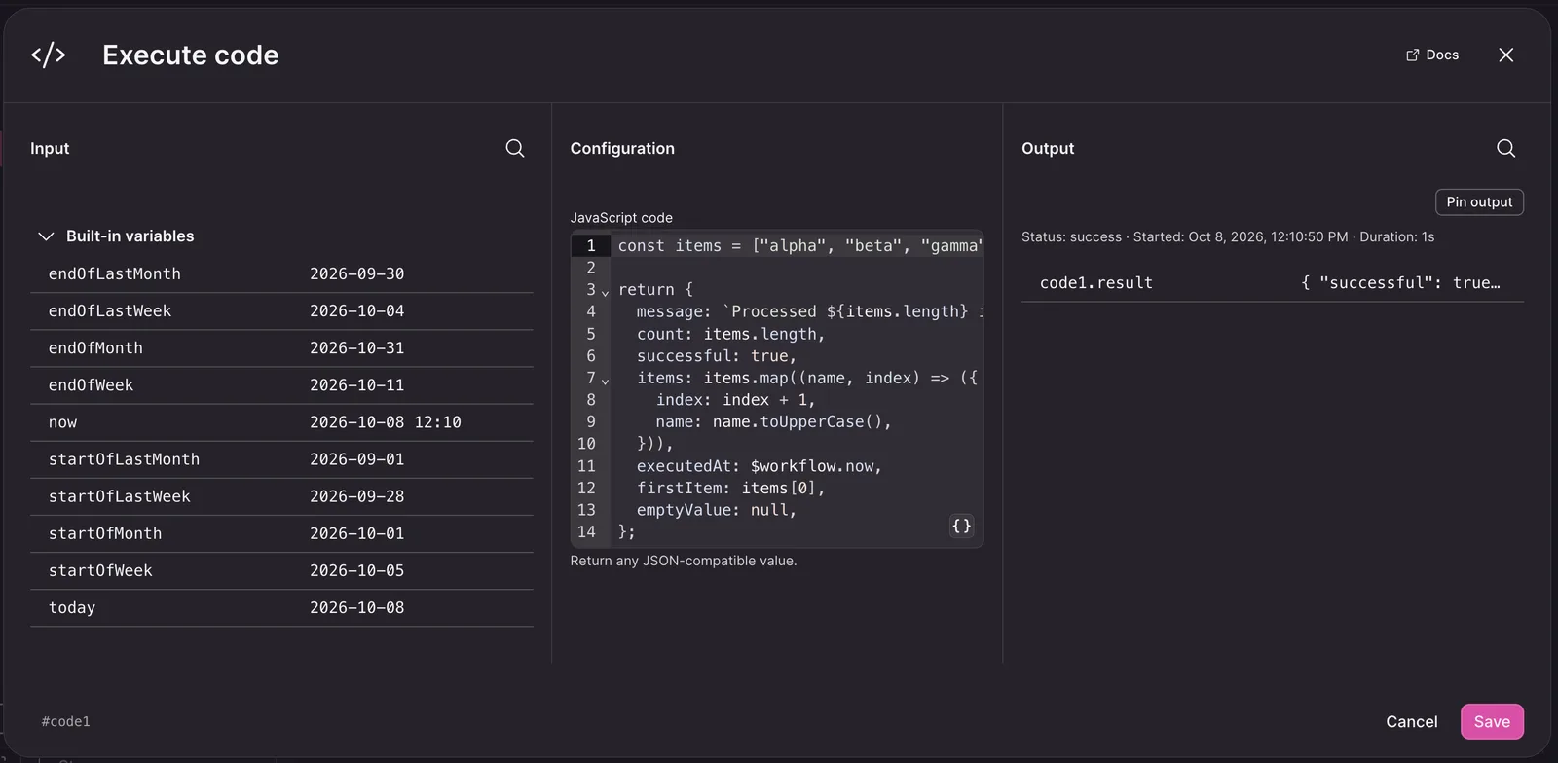Click the curly braces icon in code editor
Viewport: 1558px width, 763px height.
coord(961,526)
